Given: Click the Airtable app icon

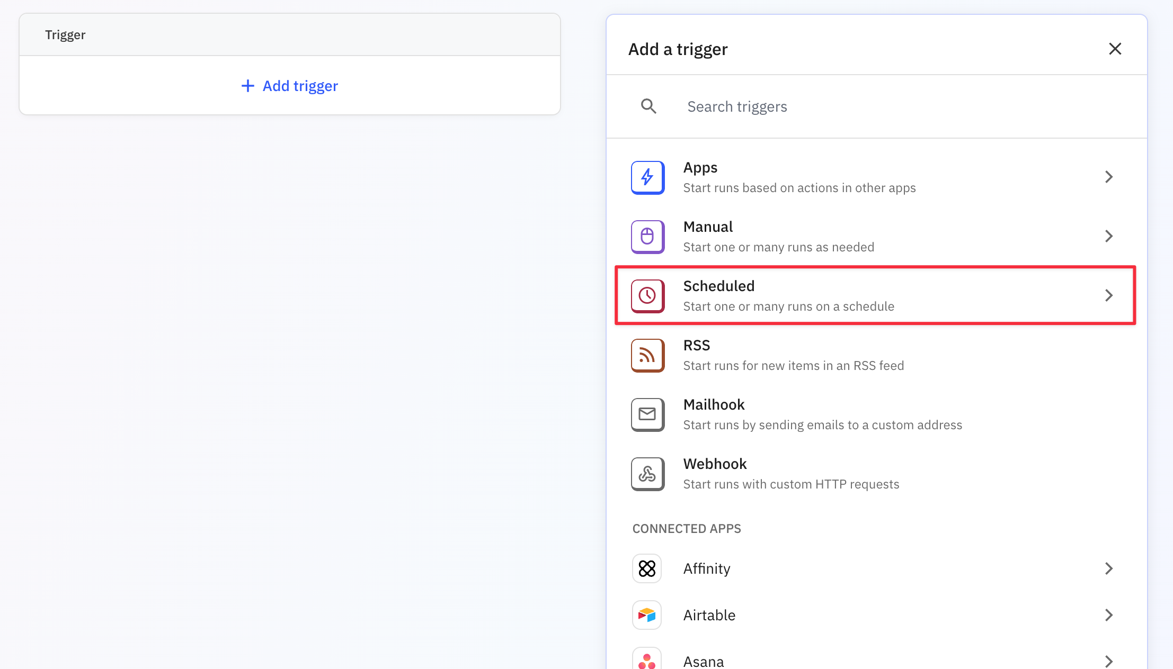Looking at the screenshot, I should coord(647,615).
